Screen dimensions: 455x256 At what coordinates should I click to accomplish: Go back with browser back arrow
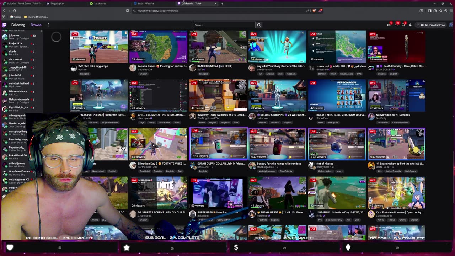(4, 11)
